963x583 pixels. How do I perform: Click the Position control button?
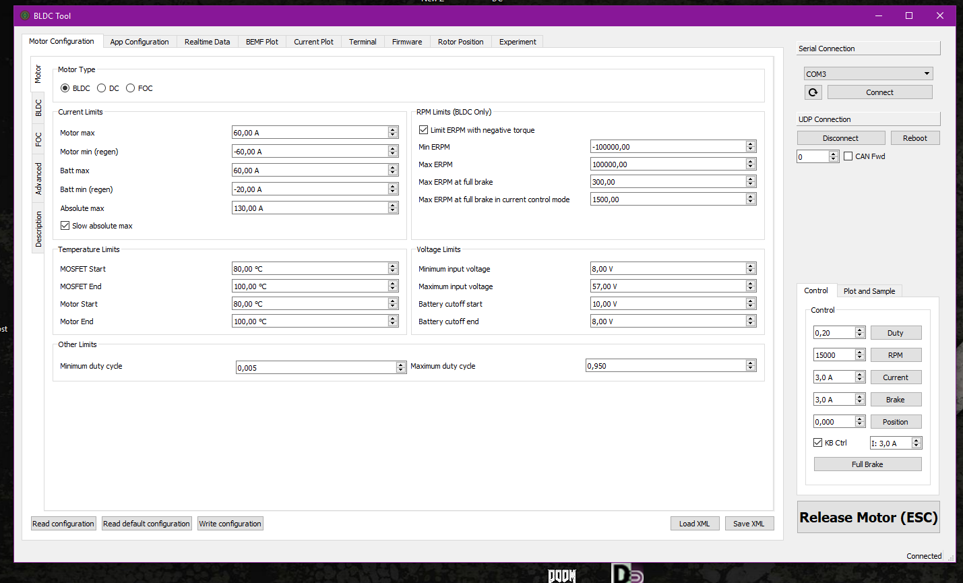coord(896,422)
